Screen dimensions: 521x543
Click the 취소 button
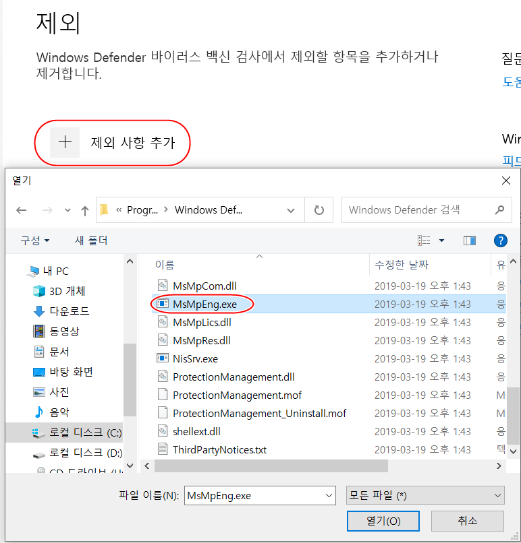point(468,521)
